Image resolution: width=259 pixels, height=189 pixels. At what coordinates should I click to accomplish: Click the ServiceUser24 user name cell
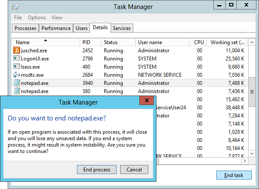pyautogui.click(x=171, y=108)
